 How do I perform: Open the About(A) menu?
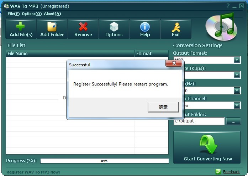point(52,14)
